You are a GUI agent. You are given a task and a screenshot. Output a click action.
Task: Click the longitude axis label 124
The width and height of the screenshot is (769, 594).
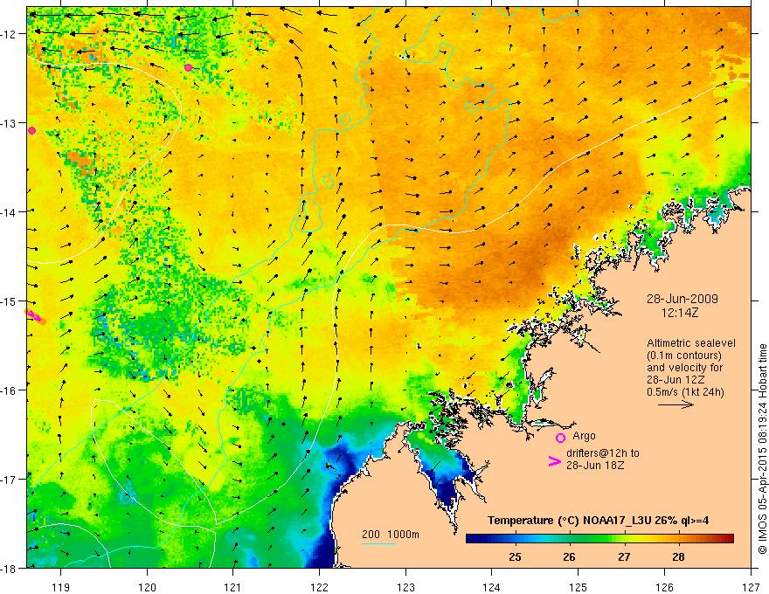point(492,587)
